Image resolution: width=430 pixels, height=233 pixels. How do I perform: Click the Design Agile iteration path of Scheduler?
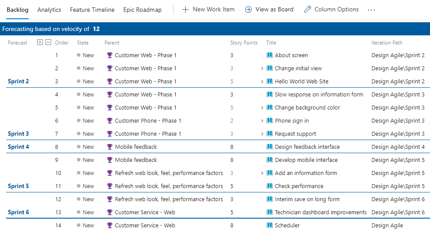[387, 226]
